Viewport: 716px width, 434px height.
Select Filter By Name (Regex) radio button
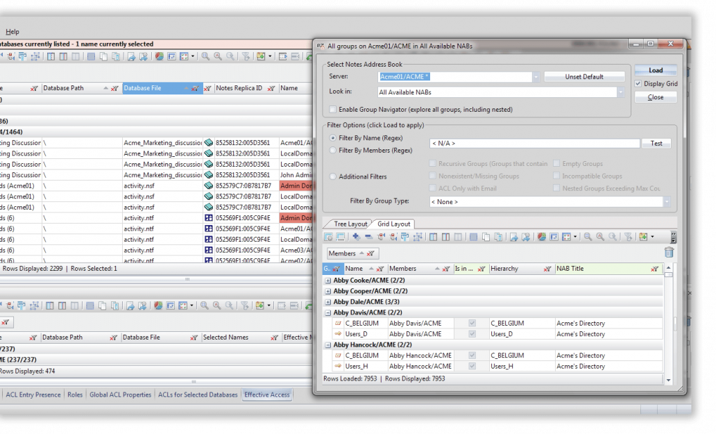[333, 137]
